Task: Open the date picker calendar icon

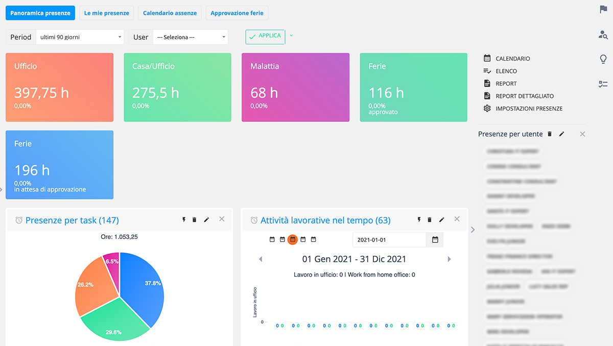Action: [x=435, y=239]
